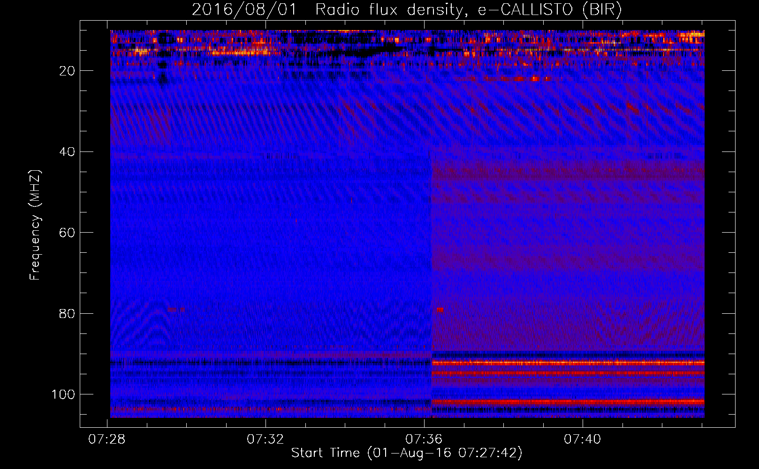
Task: Click the small red marks near 80 MHz around 07:29
Action: tap(175, 310)
